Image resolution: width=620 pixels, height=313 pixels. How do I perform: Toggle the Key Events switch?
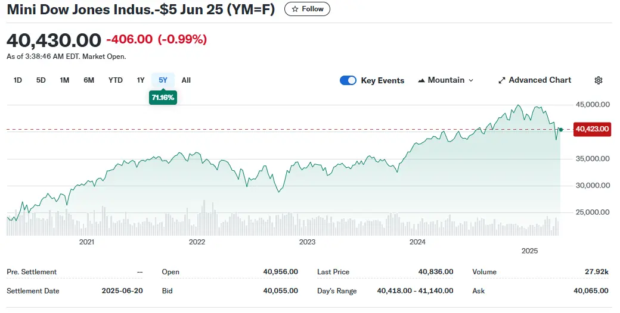tap(348, 80)
